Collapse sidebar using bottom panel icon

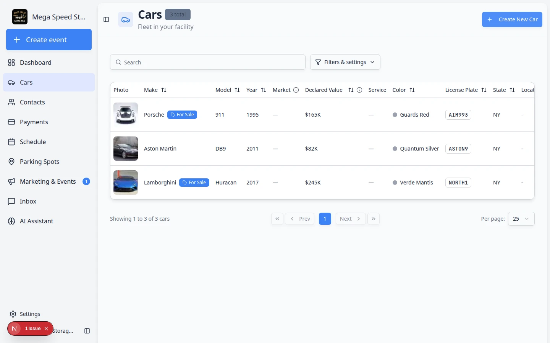click(x=87, y=331)
